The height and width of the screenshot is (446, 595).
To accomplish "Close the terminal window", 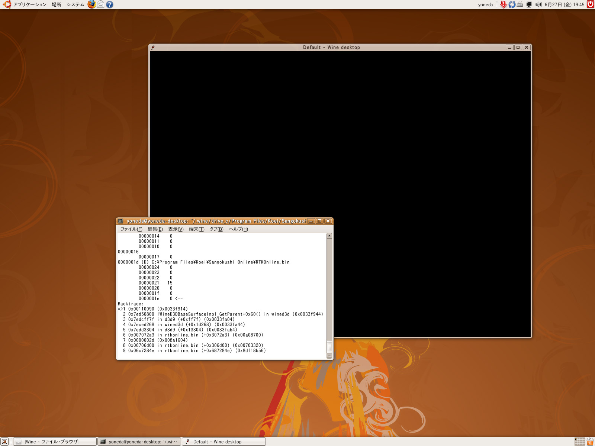I will coord(328,221).
